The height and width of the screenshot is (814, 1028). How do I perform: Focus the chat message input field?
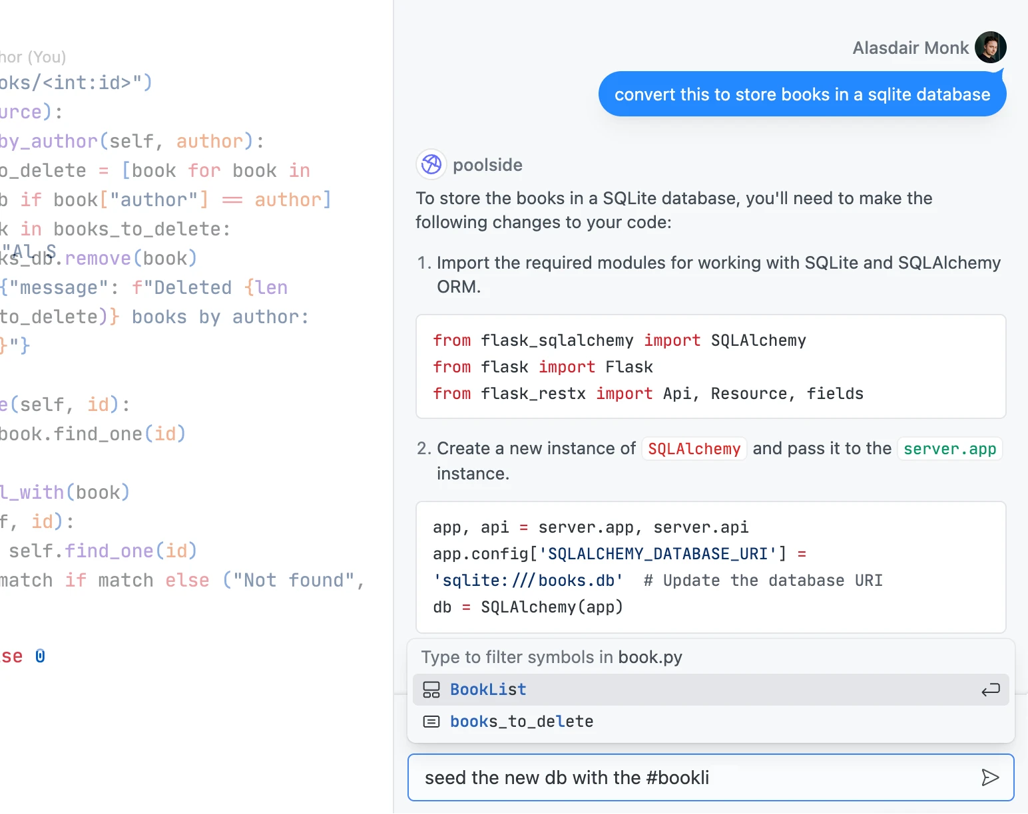[x=710, y=777]
